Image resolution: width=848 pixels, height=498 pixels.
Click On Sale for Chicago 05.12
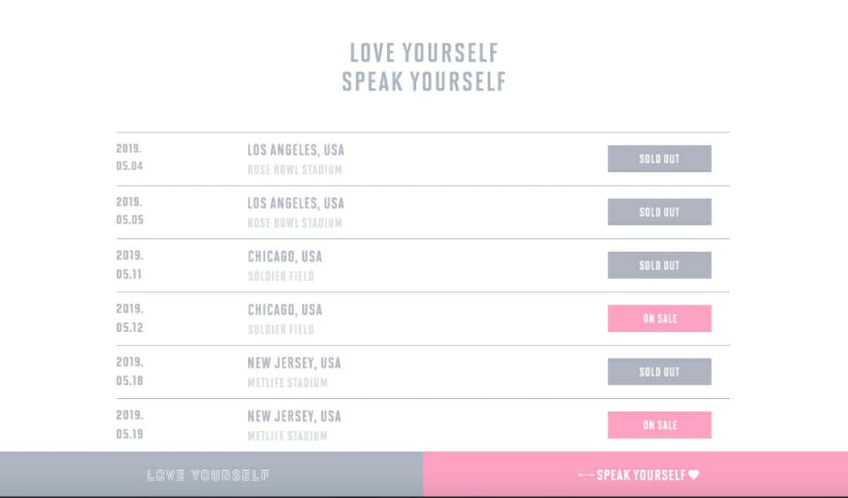(659, 319)
